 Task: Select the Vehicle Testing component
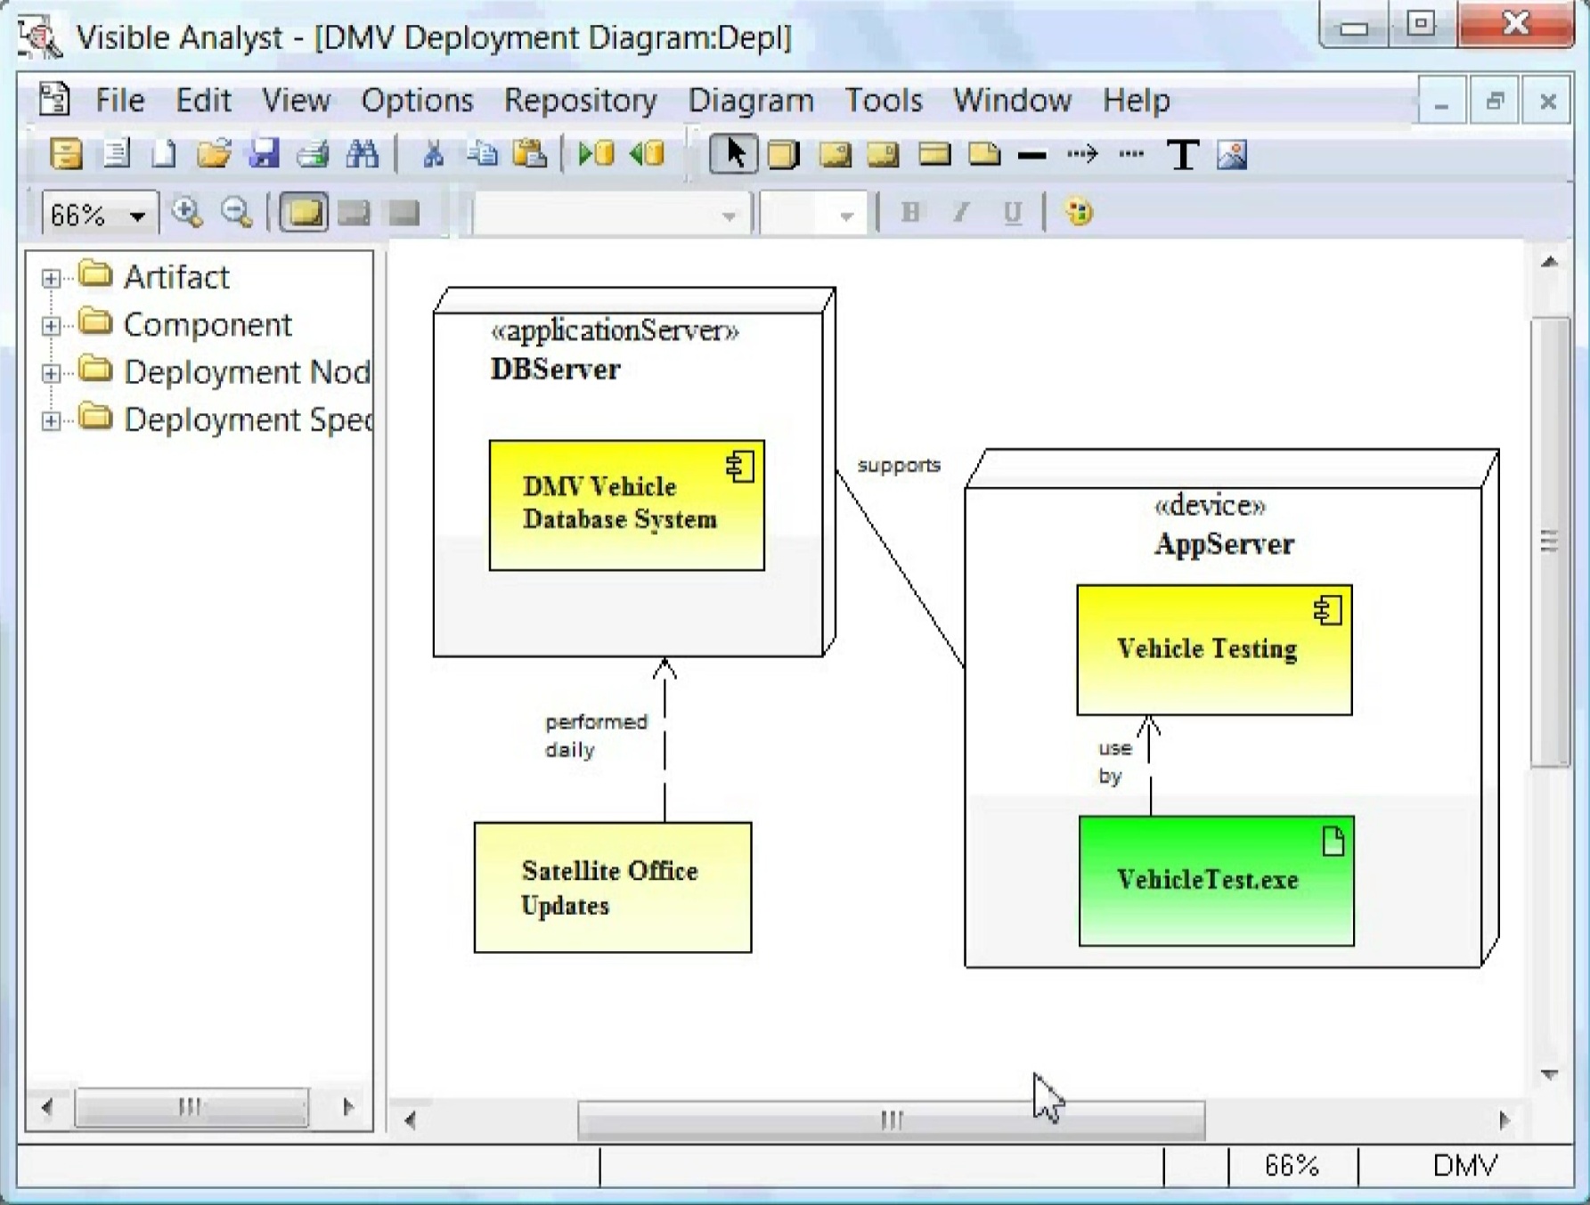(1214, 650)
